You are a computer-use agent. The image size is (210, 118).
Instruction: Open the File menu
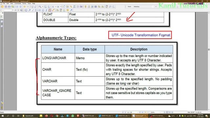[4, 4]
